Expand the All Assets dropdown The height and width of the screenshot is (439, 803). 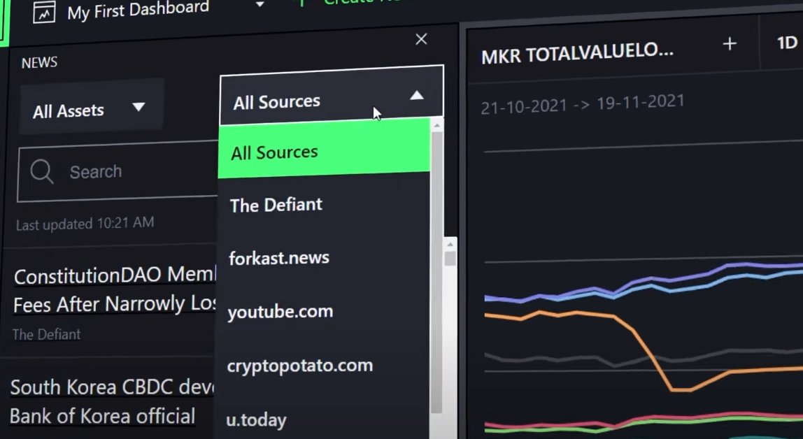(92, 109)
